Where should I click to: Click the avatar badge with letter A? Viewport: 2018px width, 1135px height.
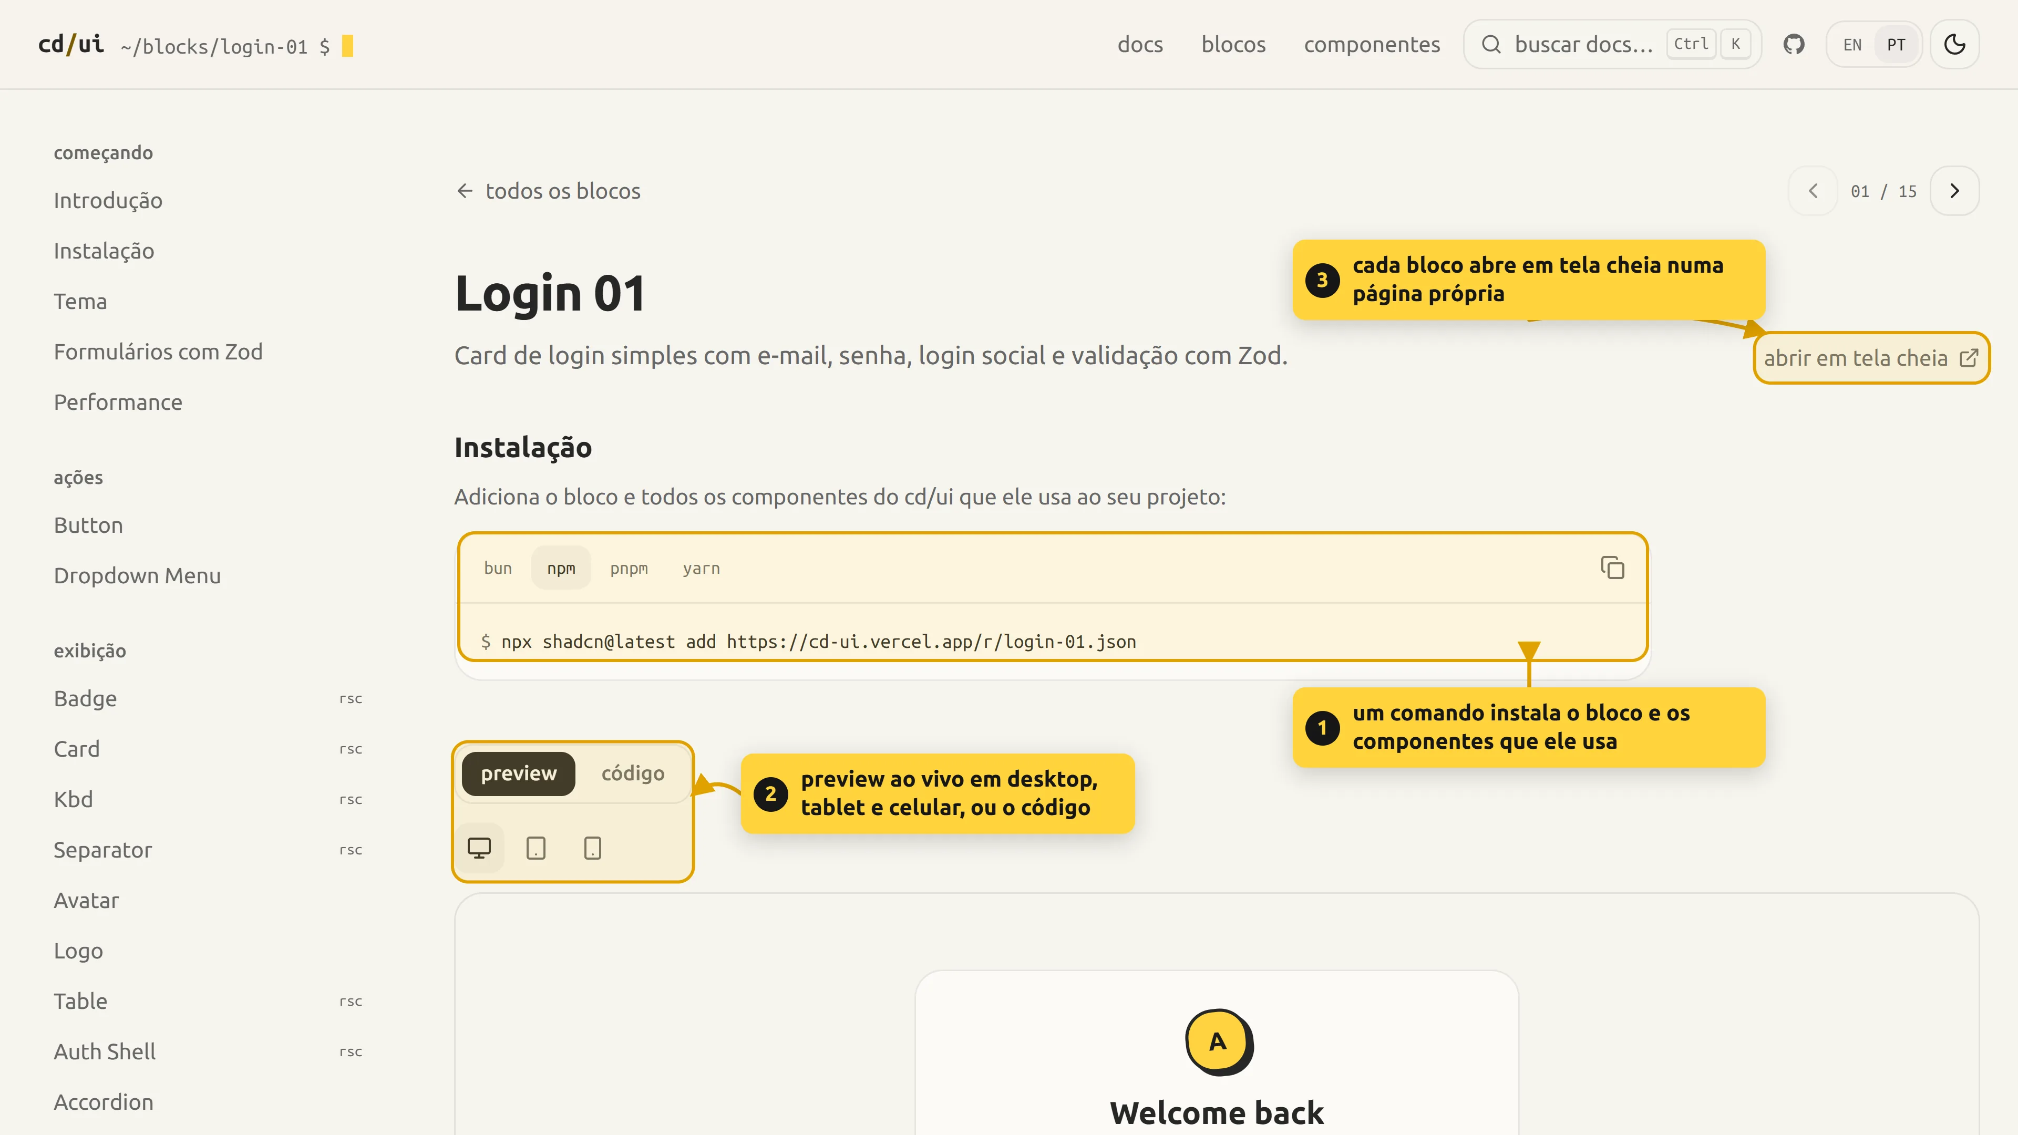[1218, 1042]
